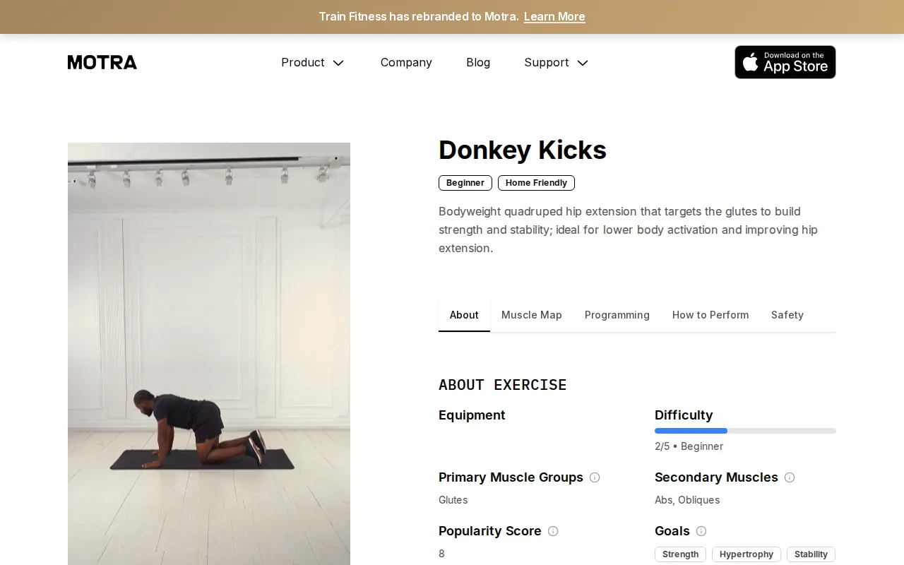Click the 'Abs, Obliques' secondary muscles text
The width and height of the screenshot is (904, 565).
click(x=687, y=500)
